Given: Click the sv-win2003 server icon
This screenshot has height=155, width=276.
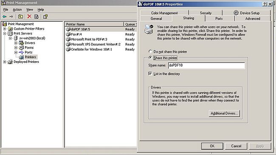Looking at the screenshot, I should pos(16,38).
